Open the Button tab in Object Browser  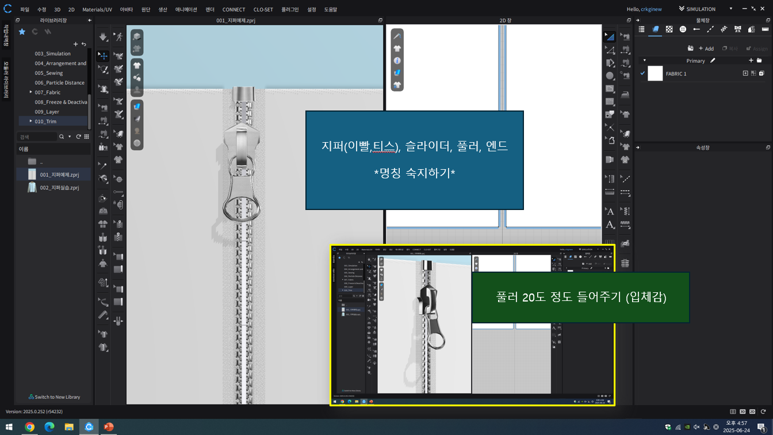coord(683,29)
